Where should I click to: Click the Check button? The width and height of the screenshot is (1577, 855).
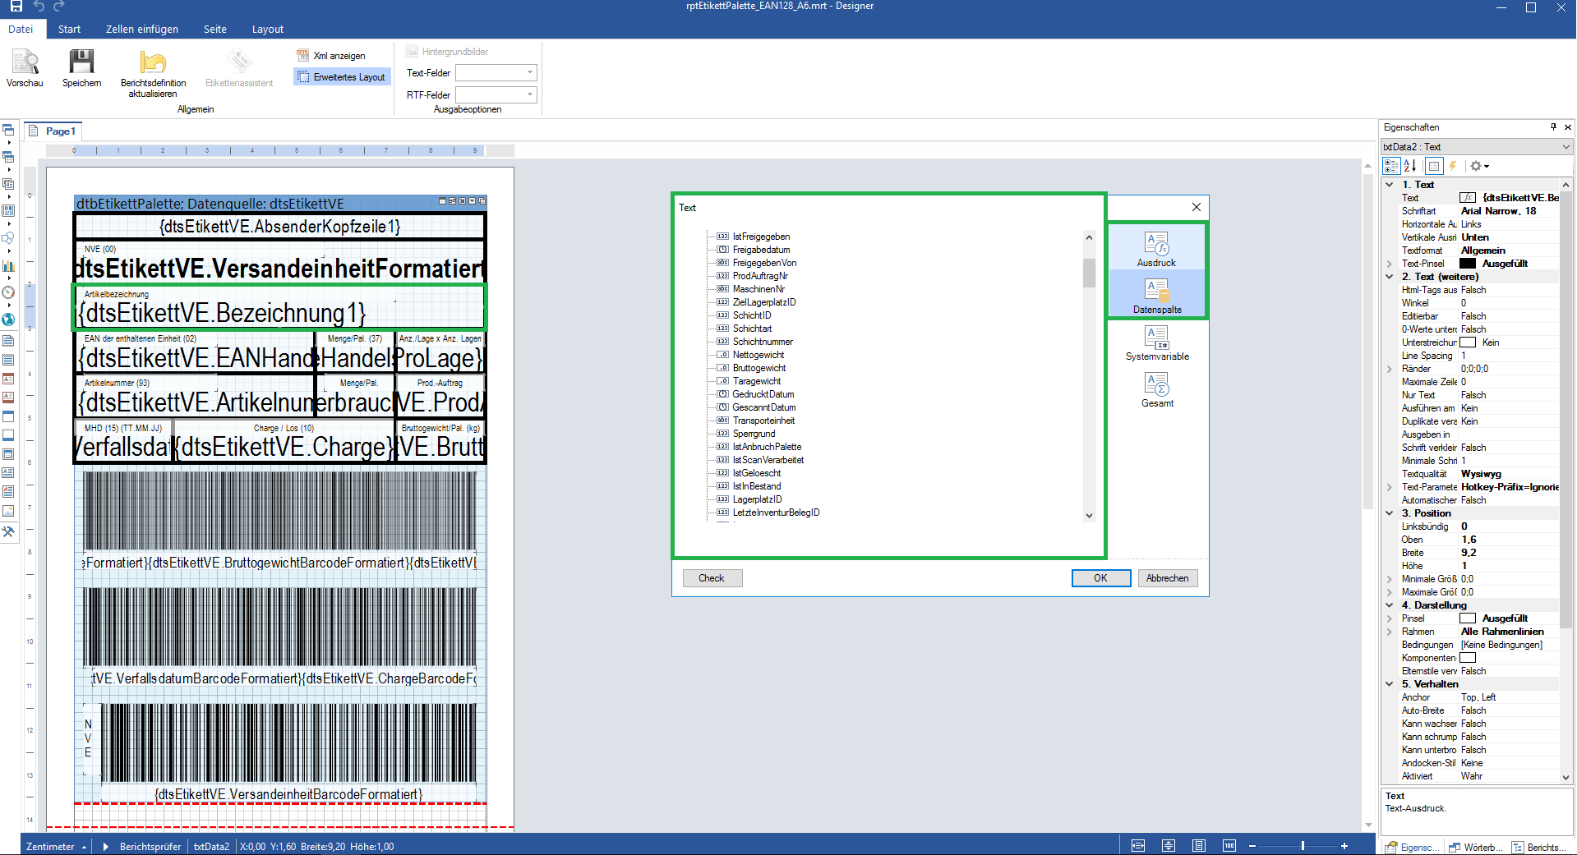pos(712,578)
